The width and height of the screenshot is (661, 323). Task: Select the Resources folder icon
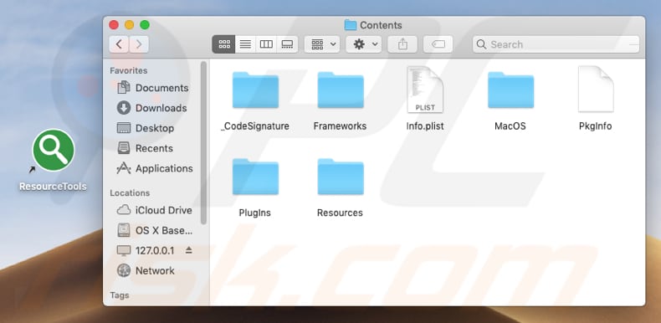[341, 177]
